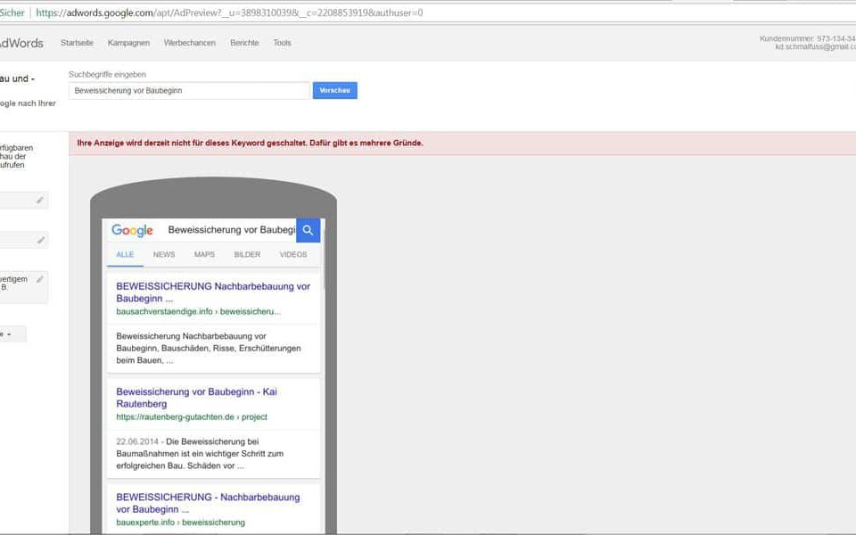The width and height of the screenshot is (856, 535).
Task: Click the snippet dated 22.06.2014
Action: click(x=200, y=453)
